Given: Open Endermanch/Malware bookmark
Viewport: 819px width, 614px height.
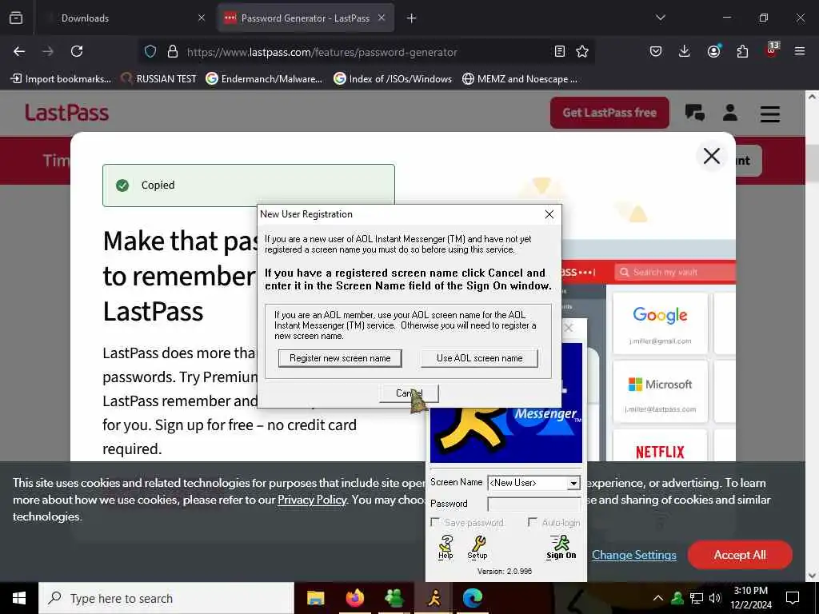Looking at the screenshot, I should point(264,79).
